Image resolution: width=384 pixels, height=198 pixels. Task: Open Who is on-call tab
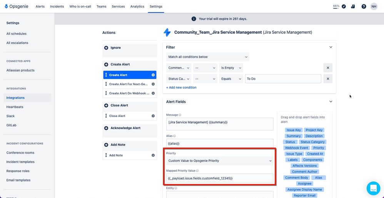click(80, 7)
